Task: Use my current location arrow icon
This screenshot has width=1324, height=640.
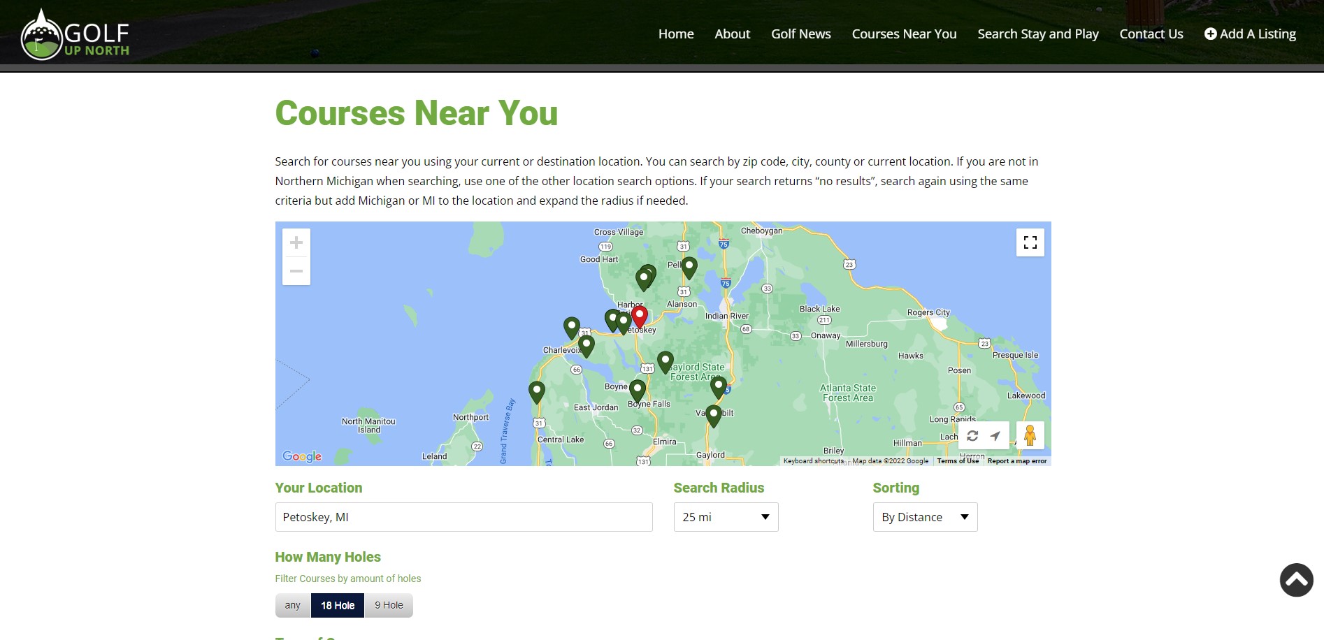Action: (x=995, y=436)
